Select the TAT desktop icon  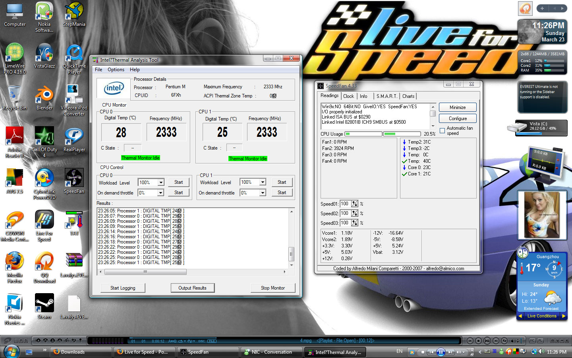pyautogui.click(x=74, y=223)
